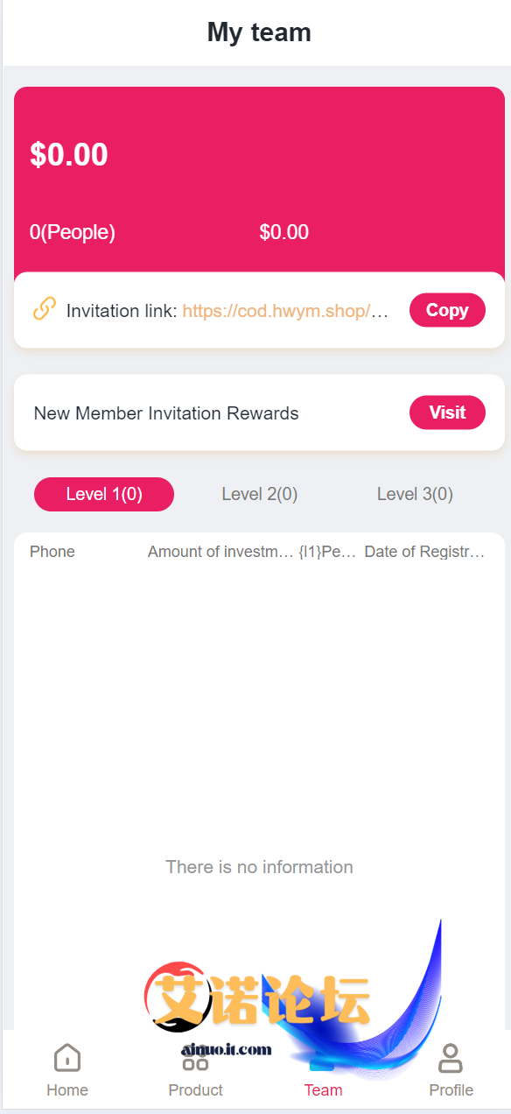Click the 0(People) team count

pos(73,232)
